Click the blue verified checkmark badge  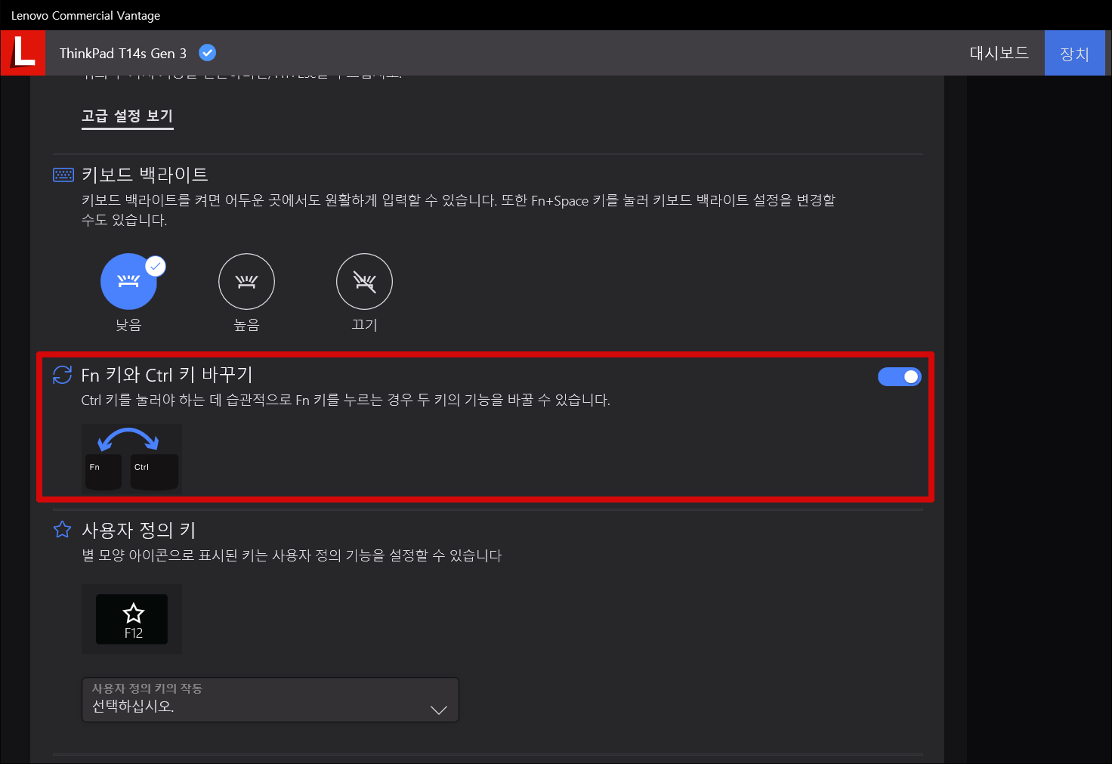[207, 53]
